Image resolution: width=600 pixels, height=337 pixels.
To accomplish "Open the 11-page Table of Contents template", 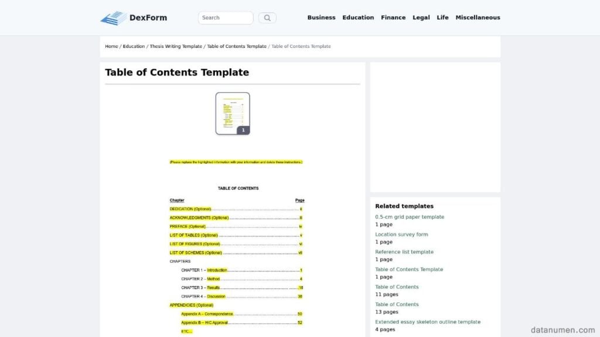I will pos(397,287).
